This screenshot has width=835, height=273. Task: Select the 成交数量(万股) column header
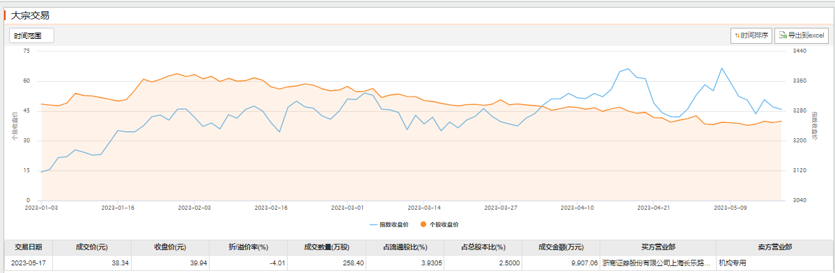tap(327, 247)
